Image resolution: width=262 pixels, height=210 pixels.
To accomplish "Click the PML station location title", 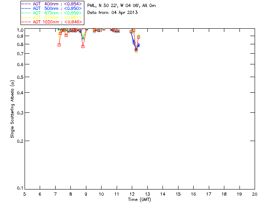I will click(122, 6).
